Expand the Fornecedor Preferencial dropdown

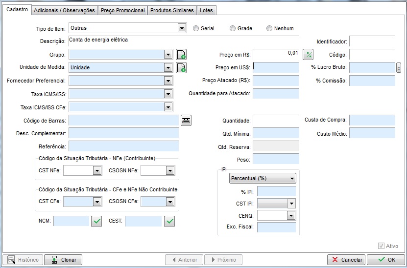tap(168, 81)
